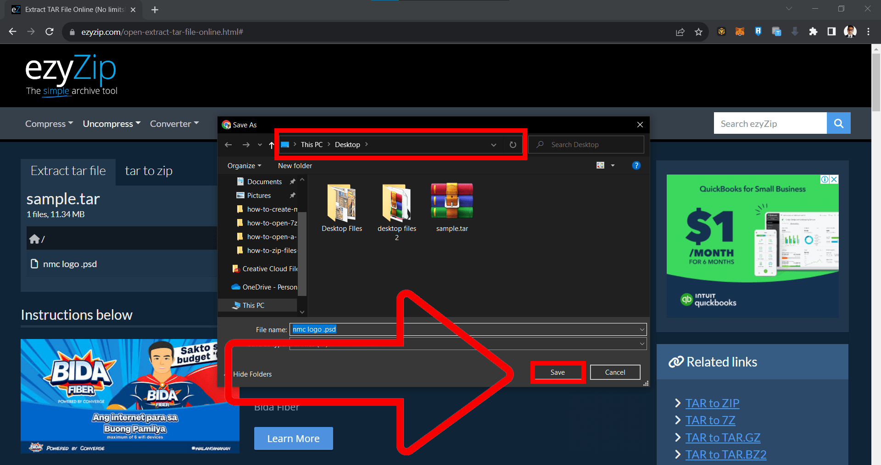The image size is (881, 465).
Task: Click the refresh icon in Save As address bar
Action: point(513,144)
